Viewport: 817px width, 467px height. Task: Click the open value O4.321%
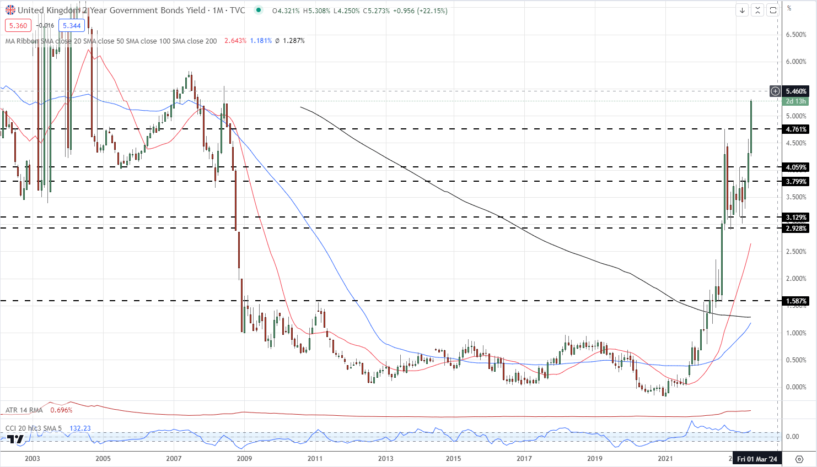tap(286, 10)
